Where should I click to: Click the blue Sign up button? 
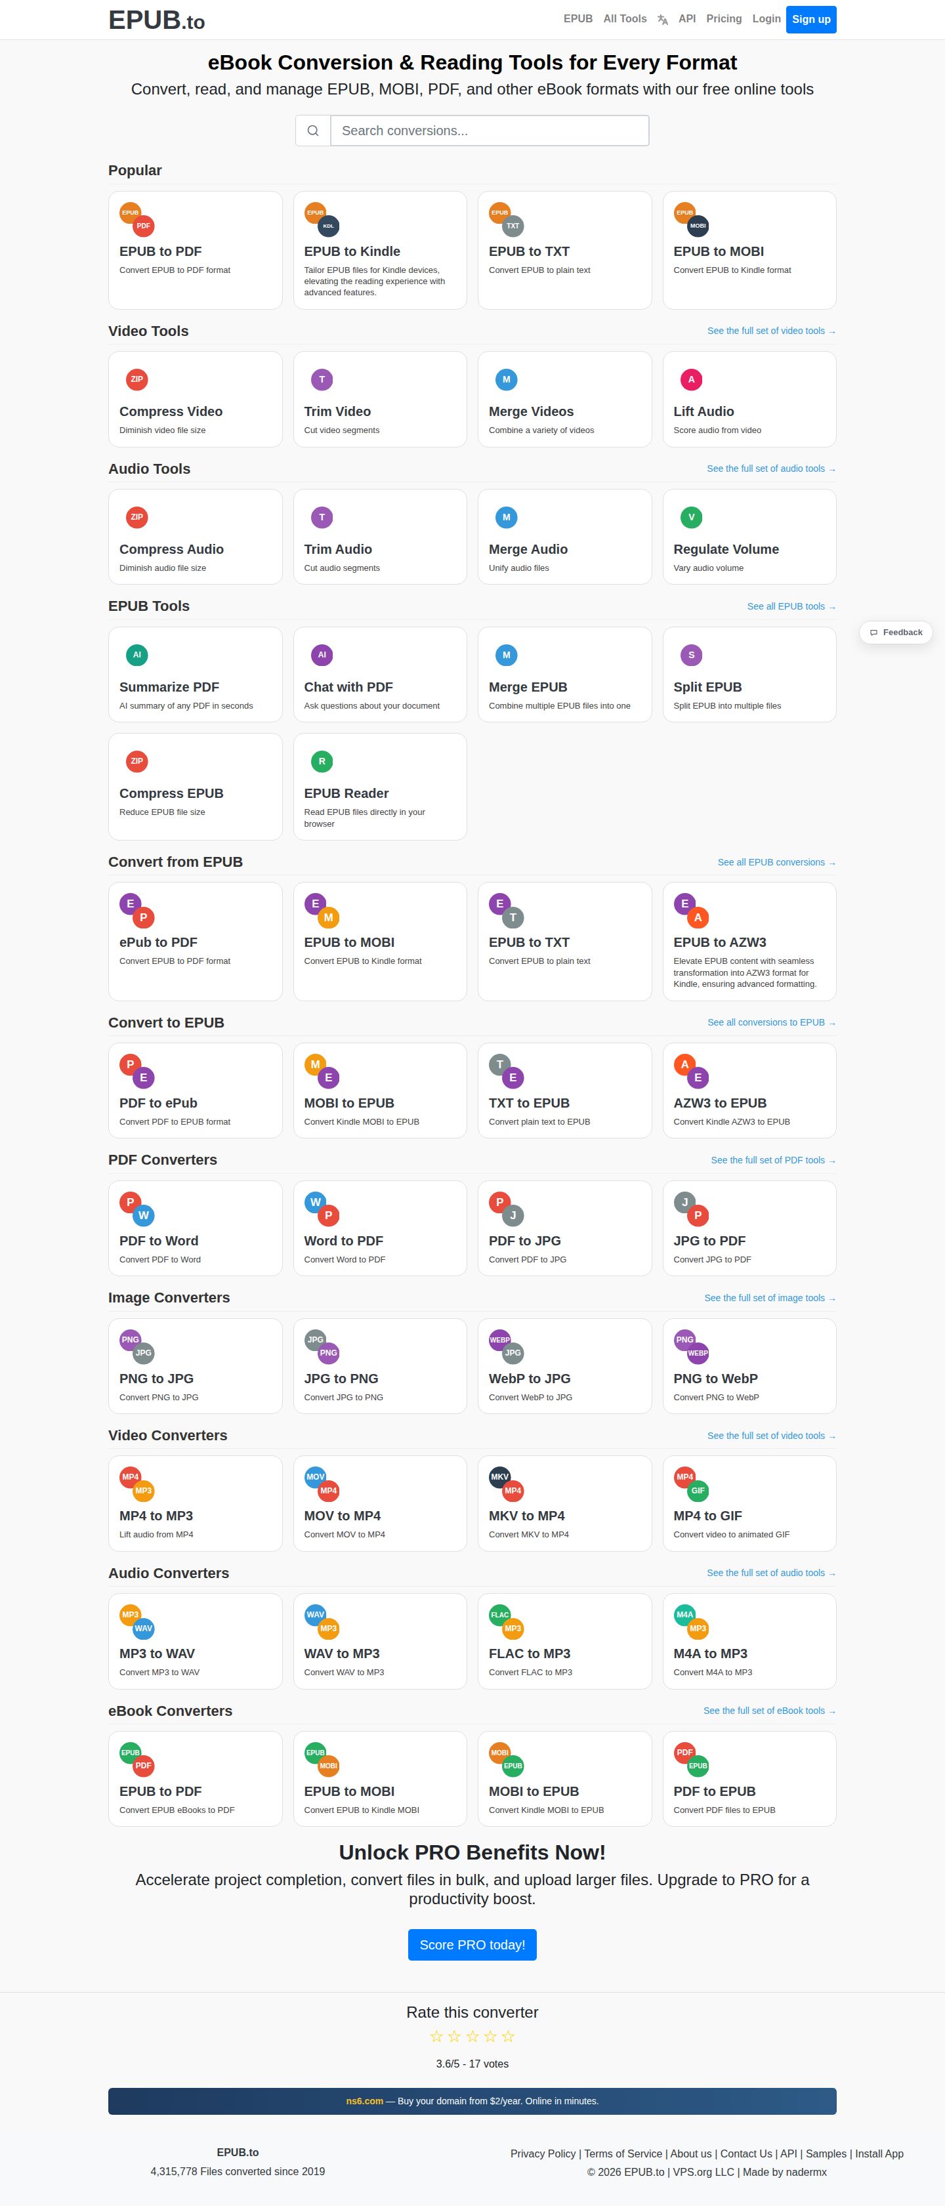[x=811, y=20]
